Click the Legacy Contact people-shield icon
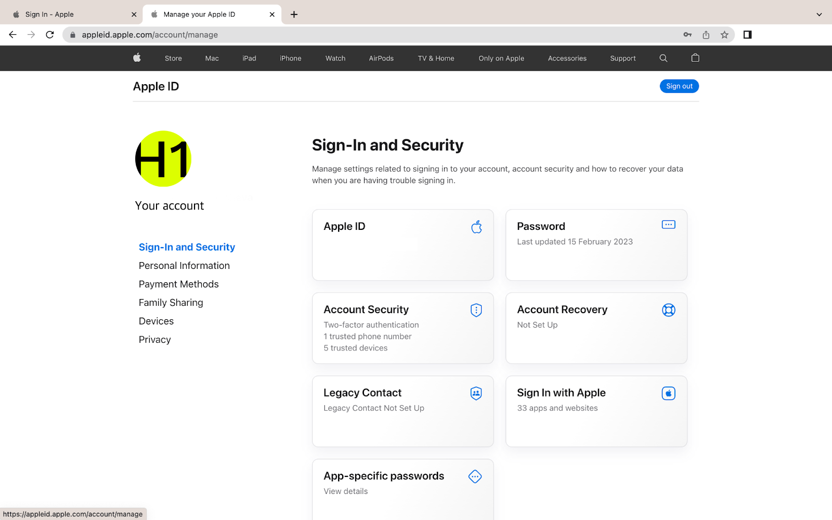832x520 pixels. (476, 393)
